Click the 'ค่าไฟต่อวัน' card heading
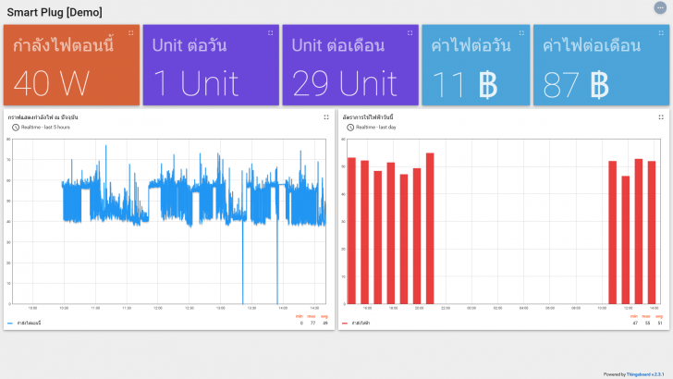This screenshot has width=673, height=379. tap(471, 45)
